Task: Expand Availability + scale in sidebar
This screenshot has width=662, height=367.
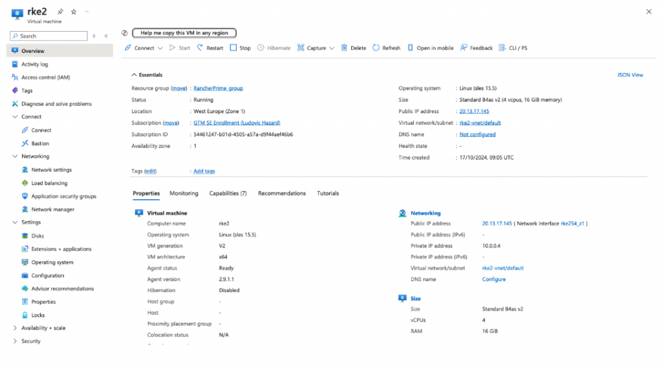Action: pos(15,328)
